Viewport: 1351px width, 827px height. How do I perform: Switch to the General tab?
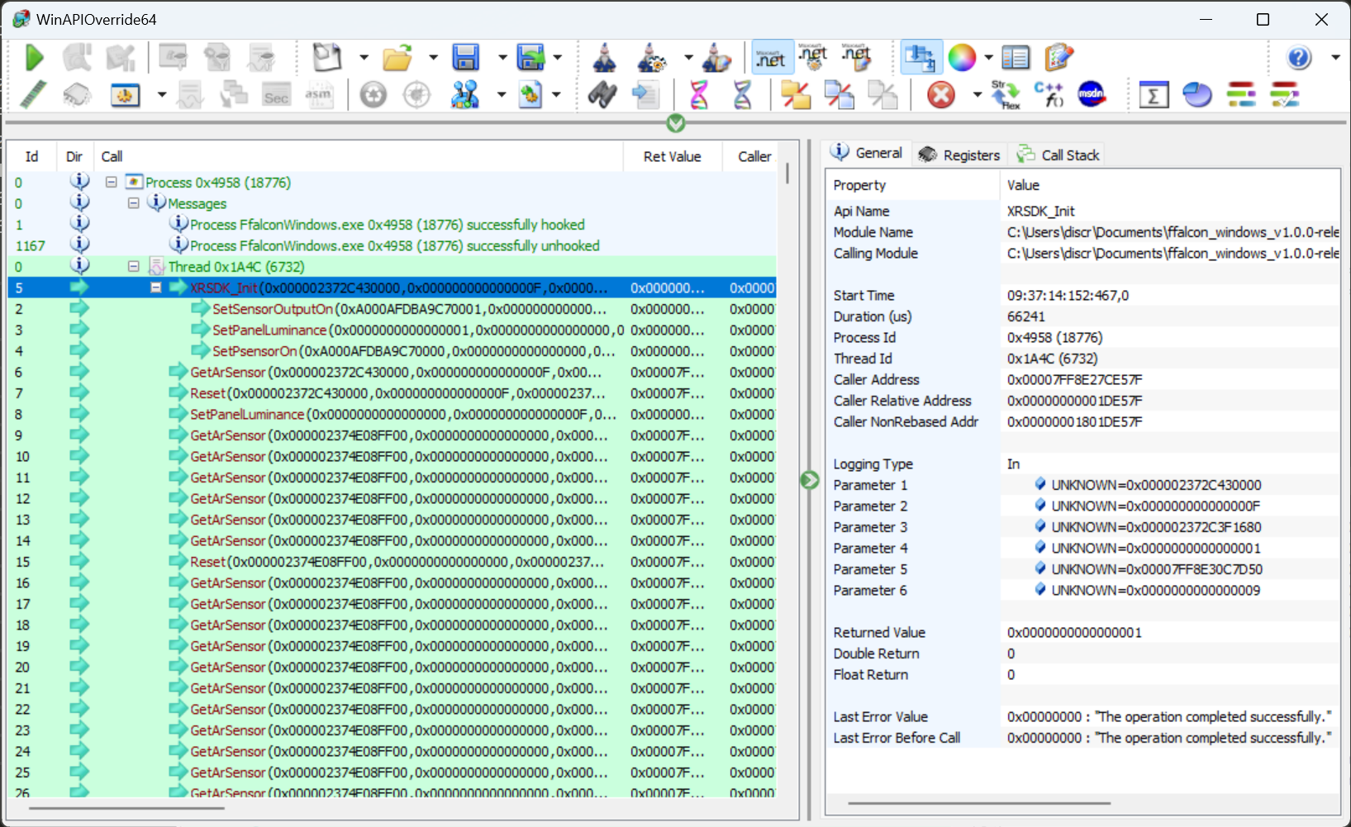click(868, 154)
